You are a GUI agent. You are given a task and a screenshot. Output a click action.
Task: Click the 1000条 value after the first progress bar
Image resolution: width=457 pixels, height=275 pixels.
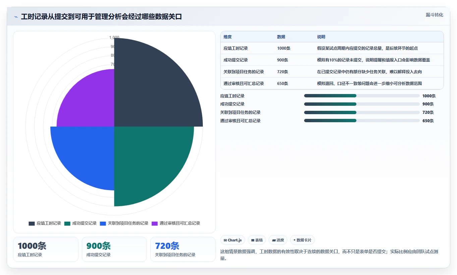429,96
